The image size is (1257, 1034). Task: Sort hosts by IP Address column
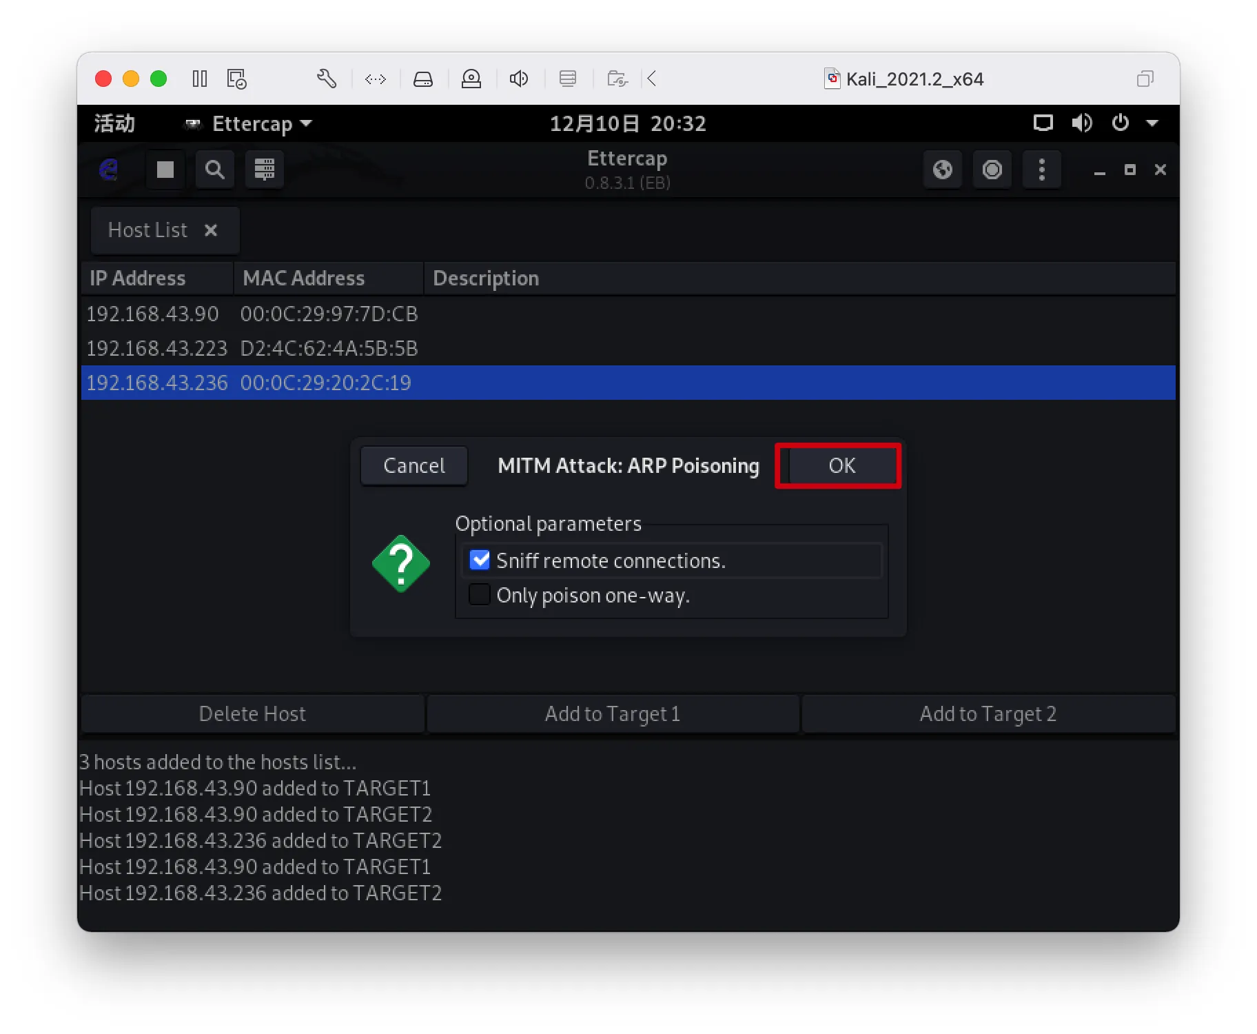pyautogui.click(x=157, y=278)
